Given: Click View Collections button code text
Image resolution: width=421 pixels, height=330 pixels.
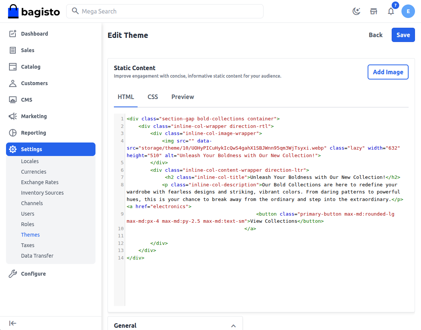Looking at the screenshot, I should click(274, 221).
